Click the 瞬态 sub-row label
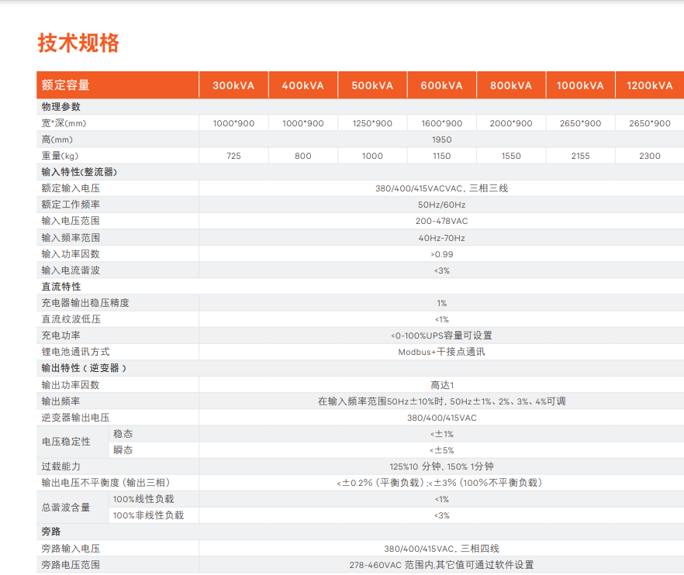The width and height of the screenshot is (684, 575). point(123,450)
